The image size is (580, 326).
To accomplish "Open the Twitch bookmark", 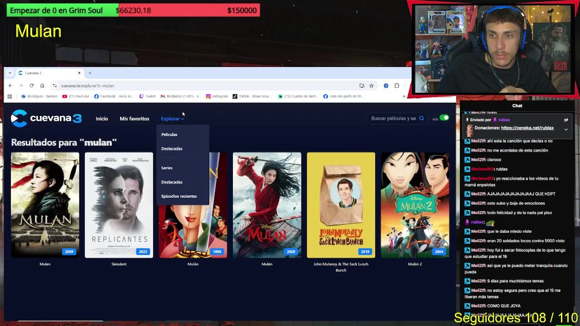I will point(147,96).
